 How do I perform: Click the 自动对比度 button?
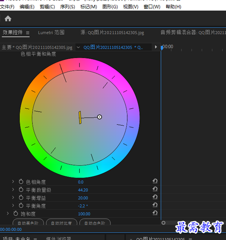click(x=62, y=222)
